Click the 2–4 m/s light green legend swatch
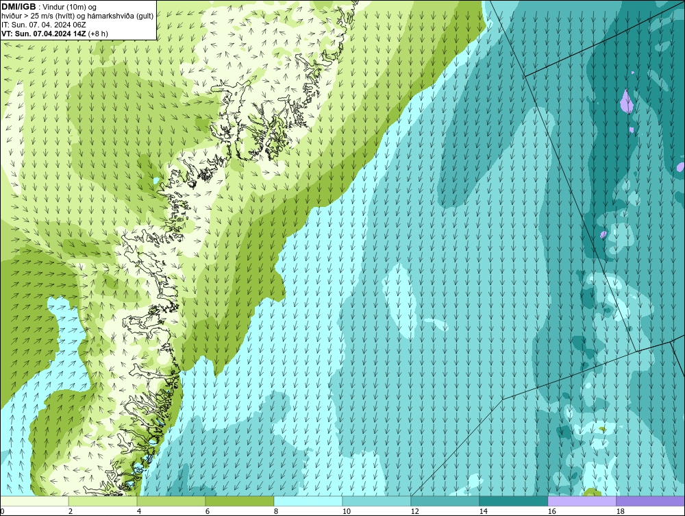The width and height of the screenshot is (685, 516). (x=103, y=501)
